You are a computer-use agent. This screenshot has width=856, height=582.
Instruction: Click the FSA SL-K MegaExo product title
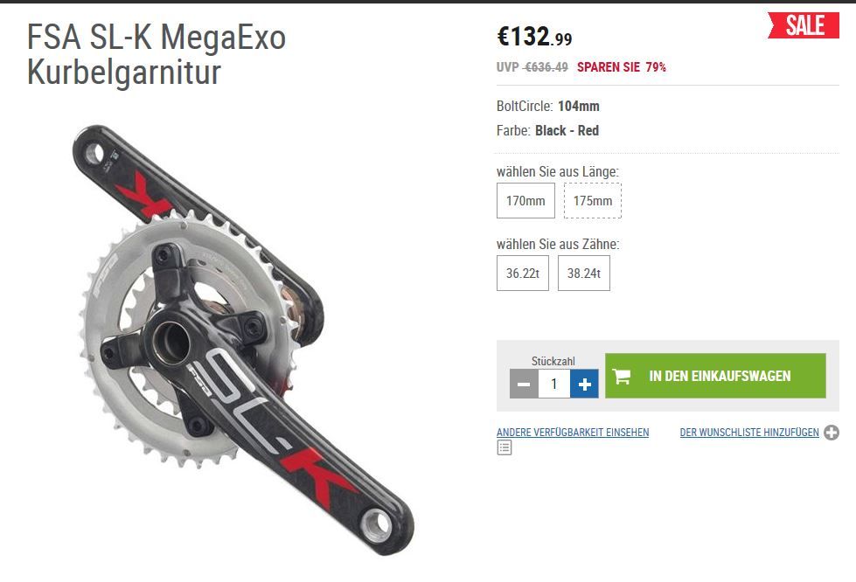click(157, 54)
